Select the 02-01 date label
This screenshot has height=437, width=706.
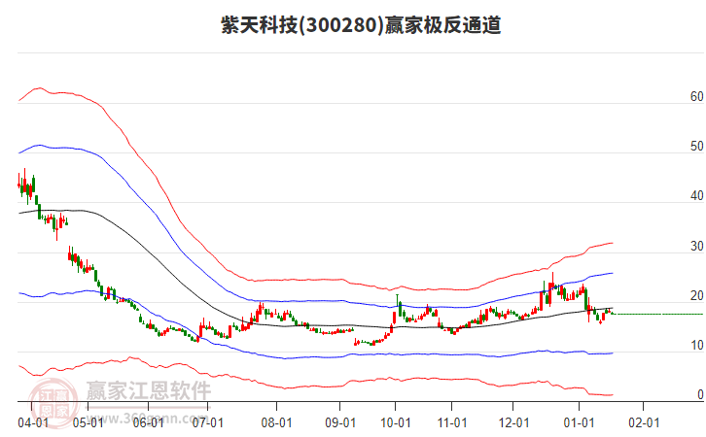tap(644, 423)
